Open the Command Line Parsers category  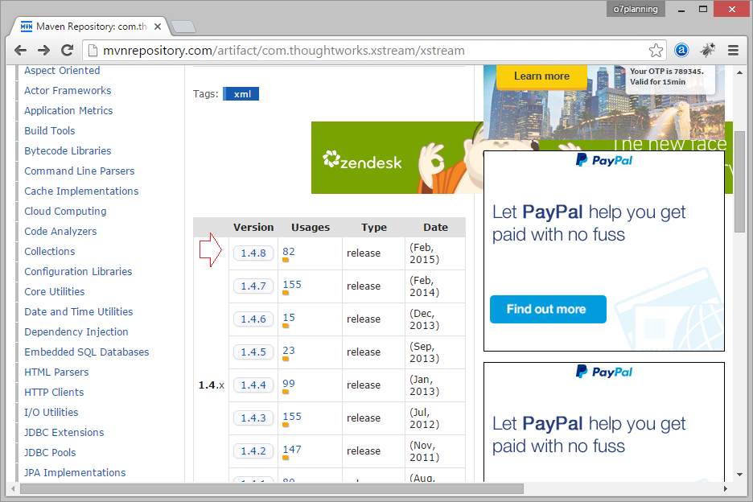79,171
